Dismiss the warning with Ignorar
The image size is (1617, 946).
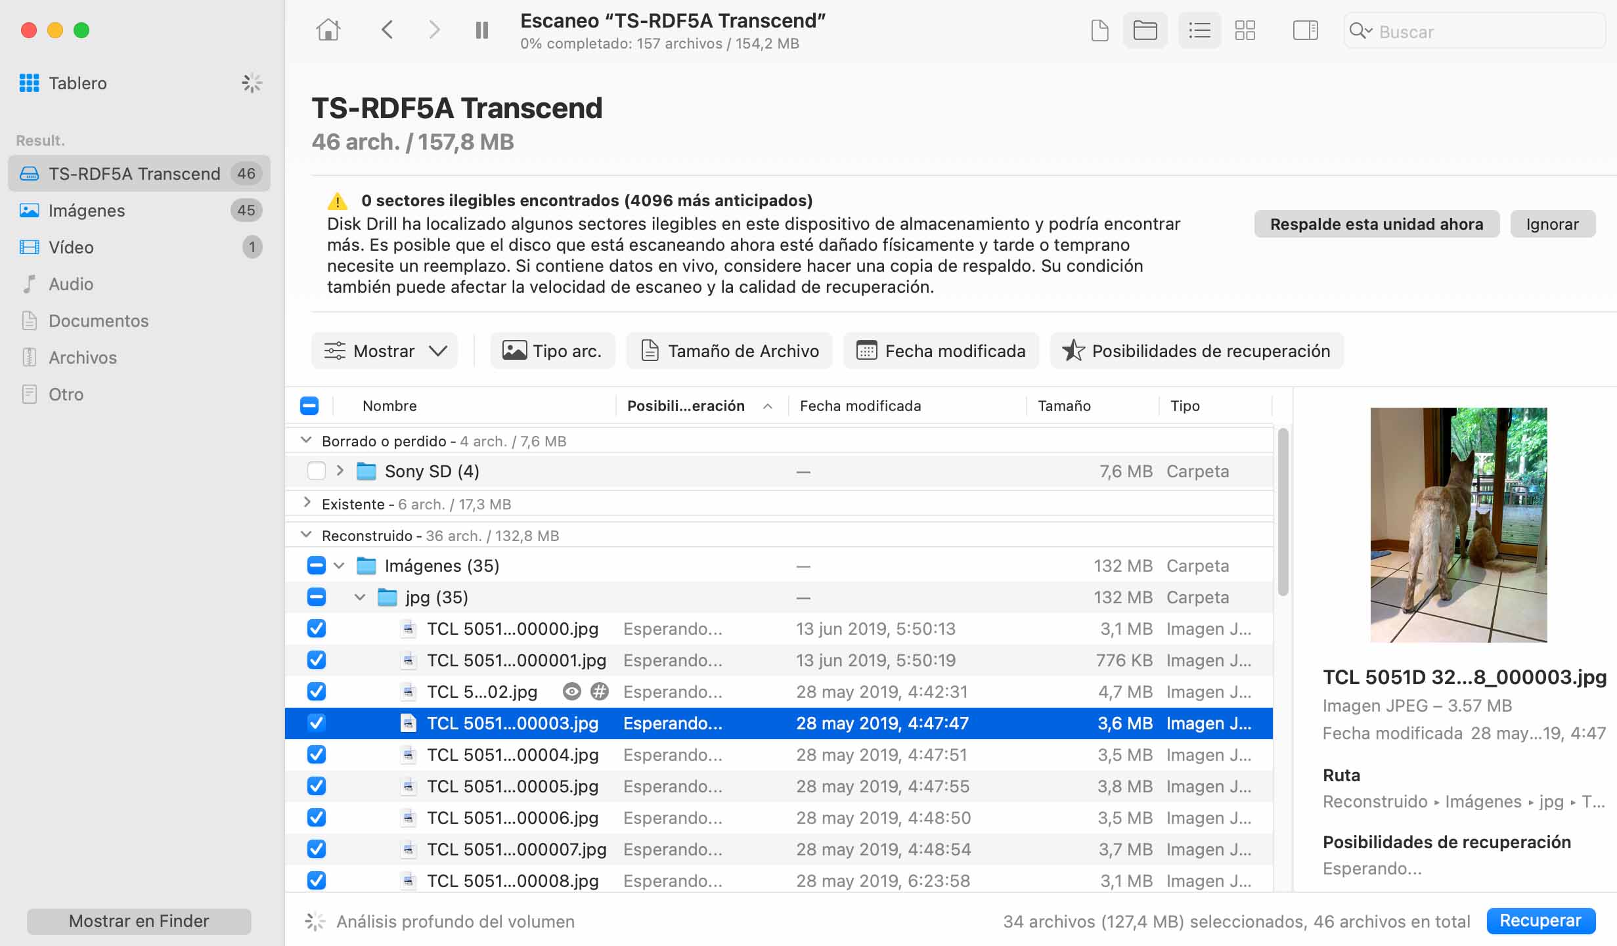coord(1552,224)
